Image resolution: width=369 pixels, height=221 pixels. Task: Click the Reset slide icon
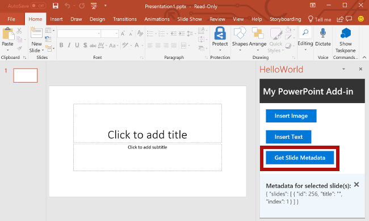48,39
